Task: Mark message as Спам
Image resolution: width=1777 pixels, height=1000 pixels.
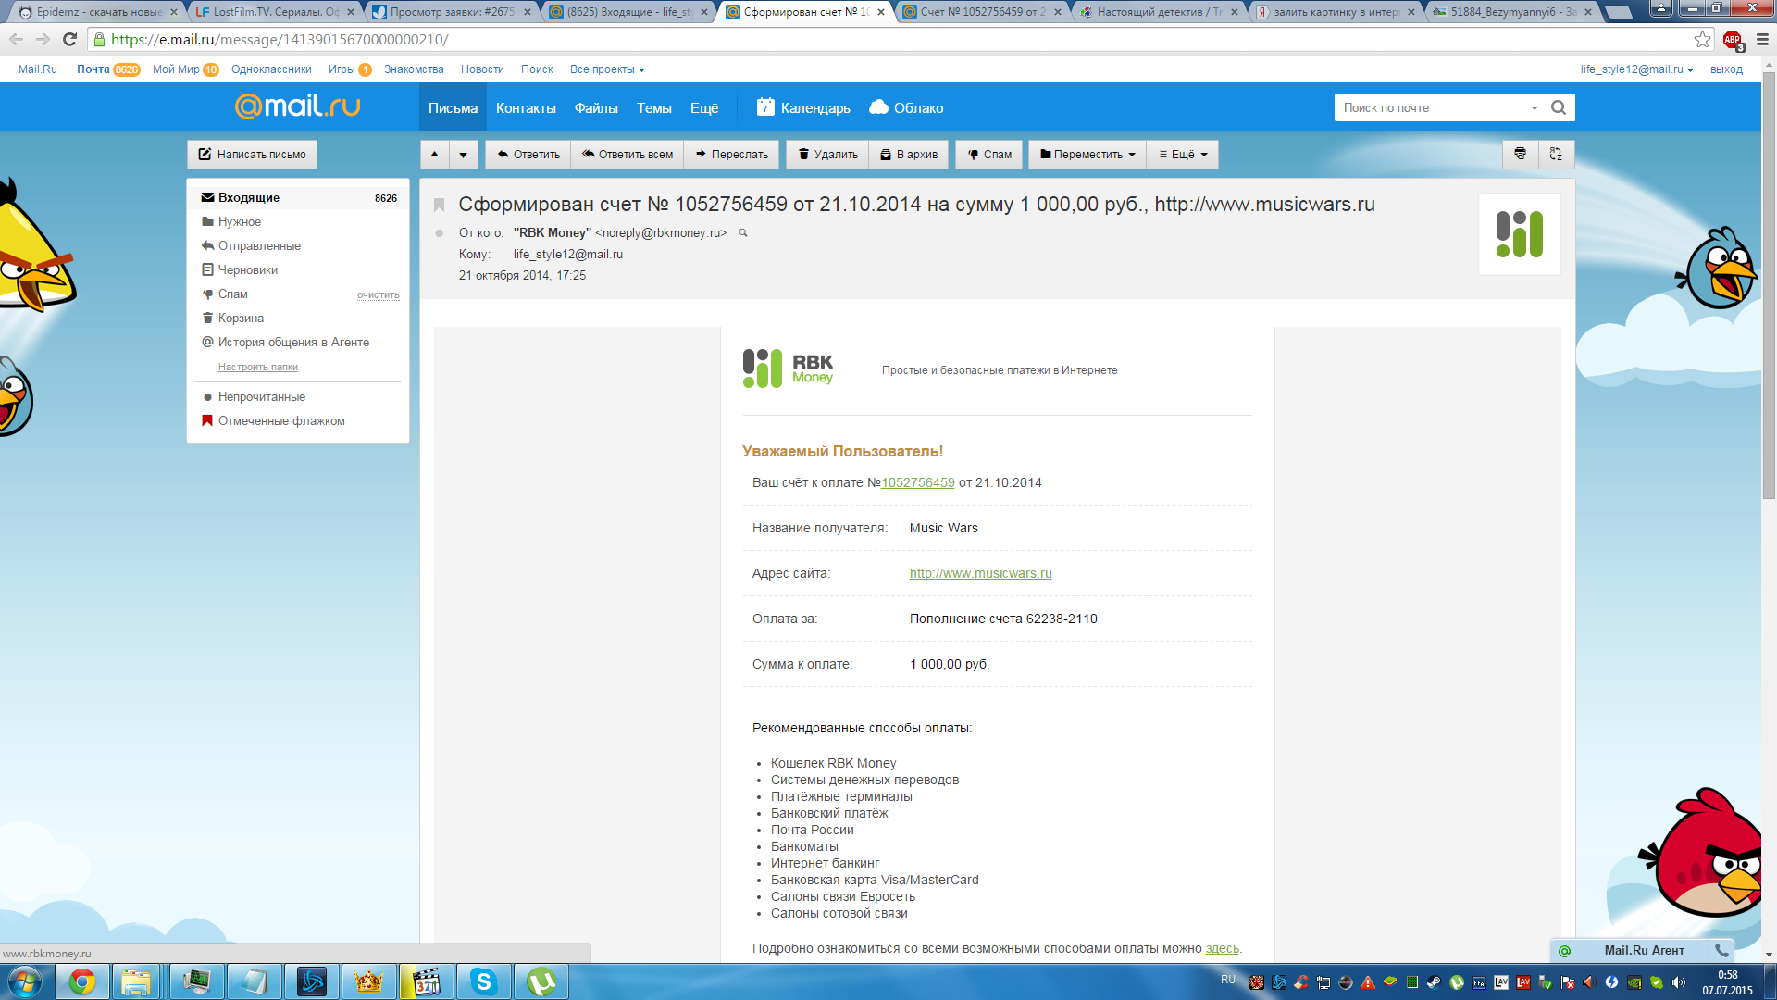Action: tap(989, 155)
